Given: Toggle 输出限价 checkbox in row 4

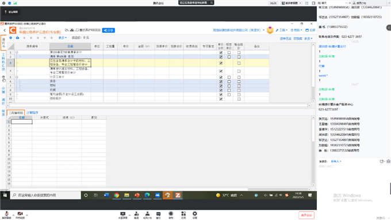Looking at the screenshot, I should (x=239, y=71).
